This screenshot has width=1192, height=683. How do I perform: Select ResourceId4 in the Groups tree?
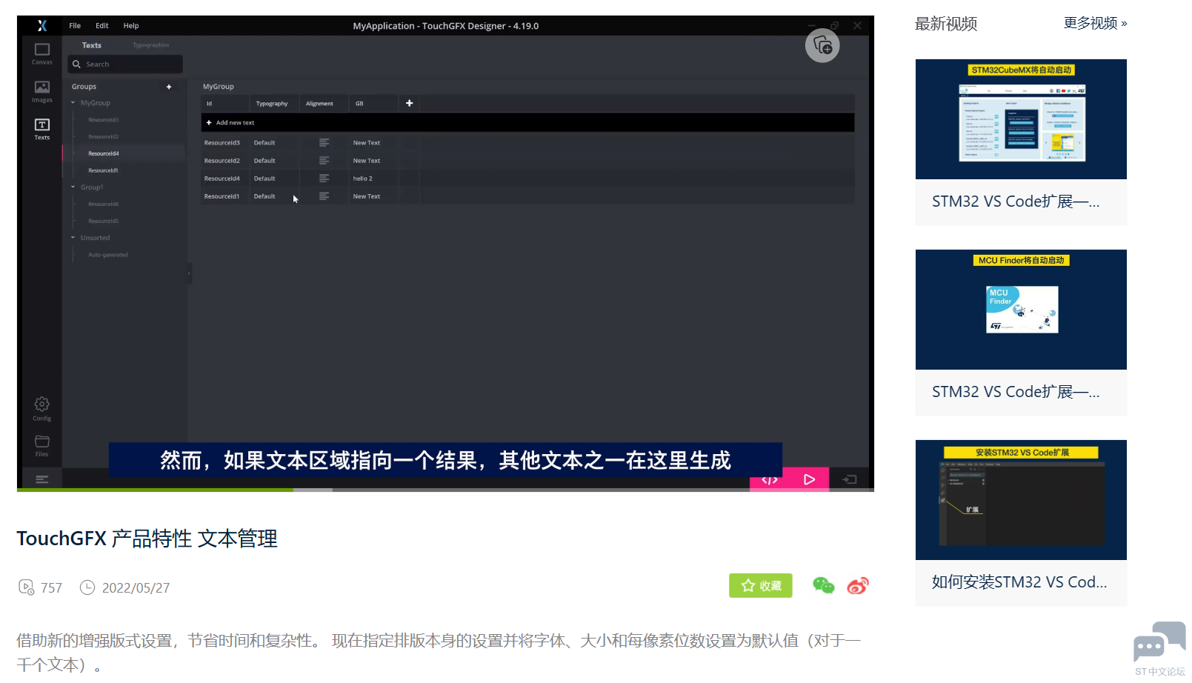tap(104, 153)
